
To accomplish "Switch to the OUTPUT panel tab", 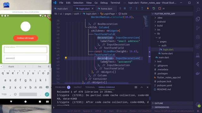I will 78,87.
